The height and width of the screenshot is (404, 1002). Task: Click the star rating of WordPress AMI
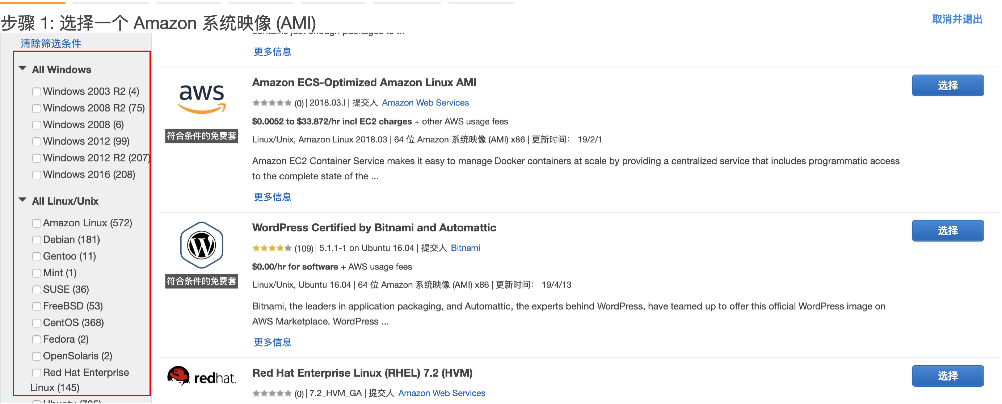click(272, 248)
